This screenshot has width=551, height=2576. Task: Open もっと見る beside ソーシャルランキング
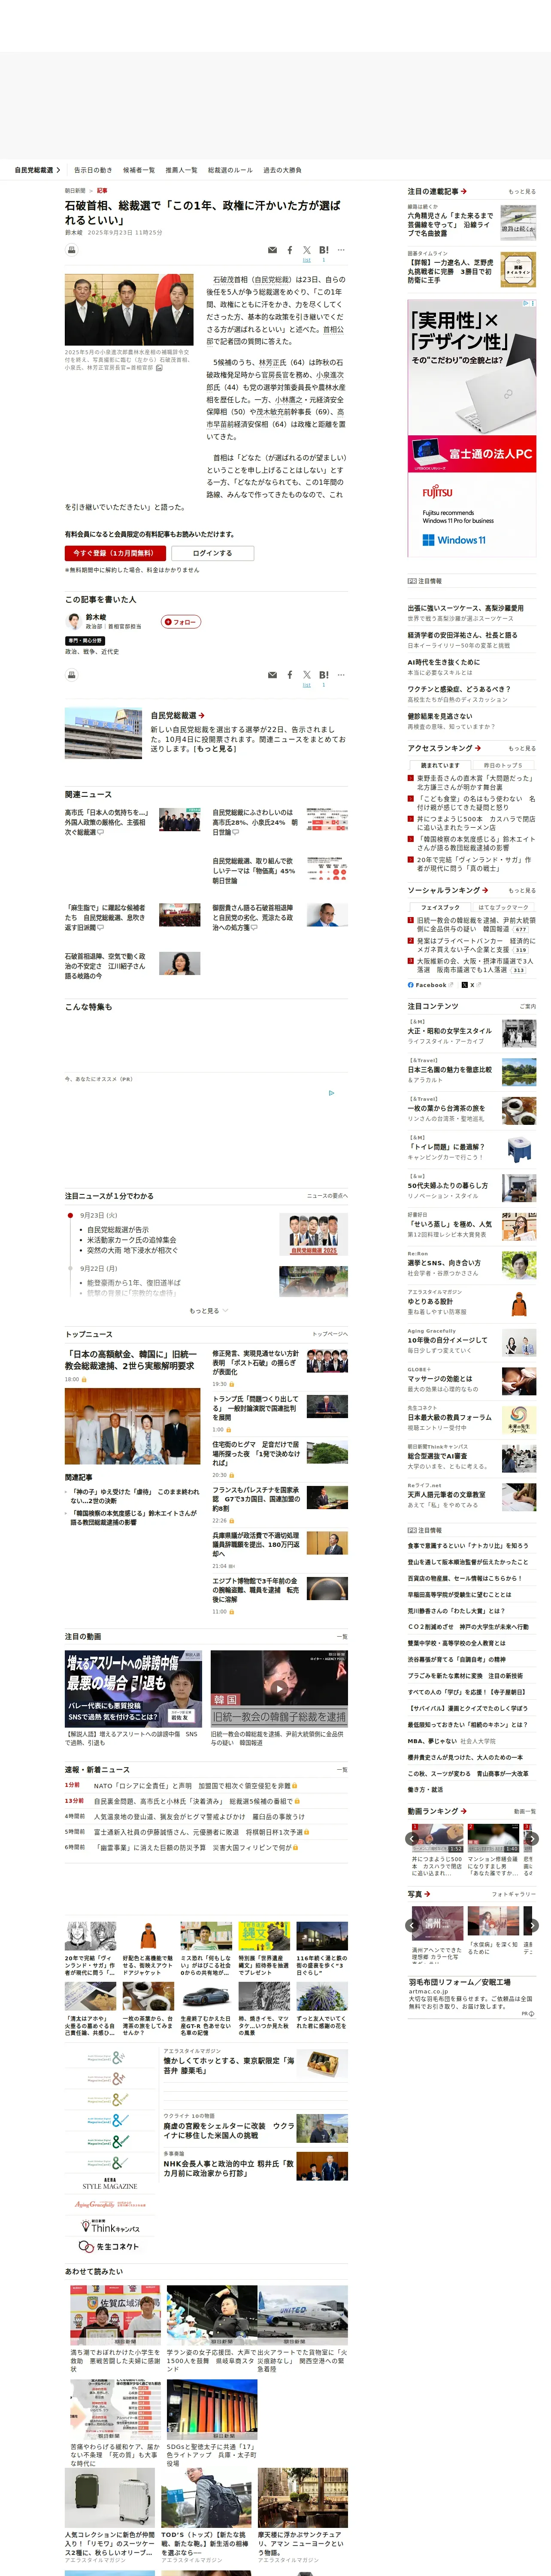point(521,890)
